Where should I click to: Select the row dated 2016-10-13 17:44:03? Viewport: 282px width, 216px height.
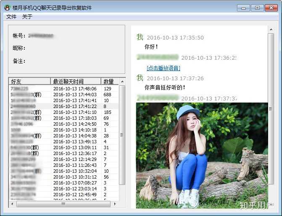click(63, 95)
